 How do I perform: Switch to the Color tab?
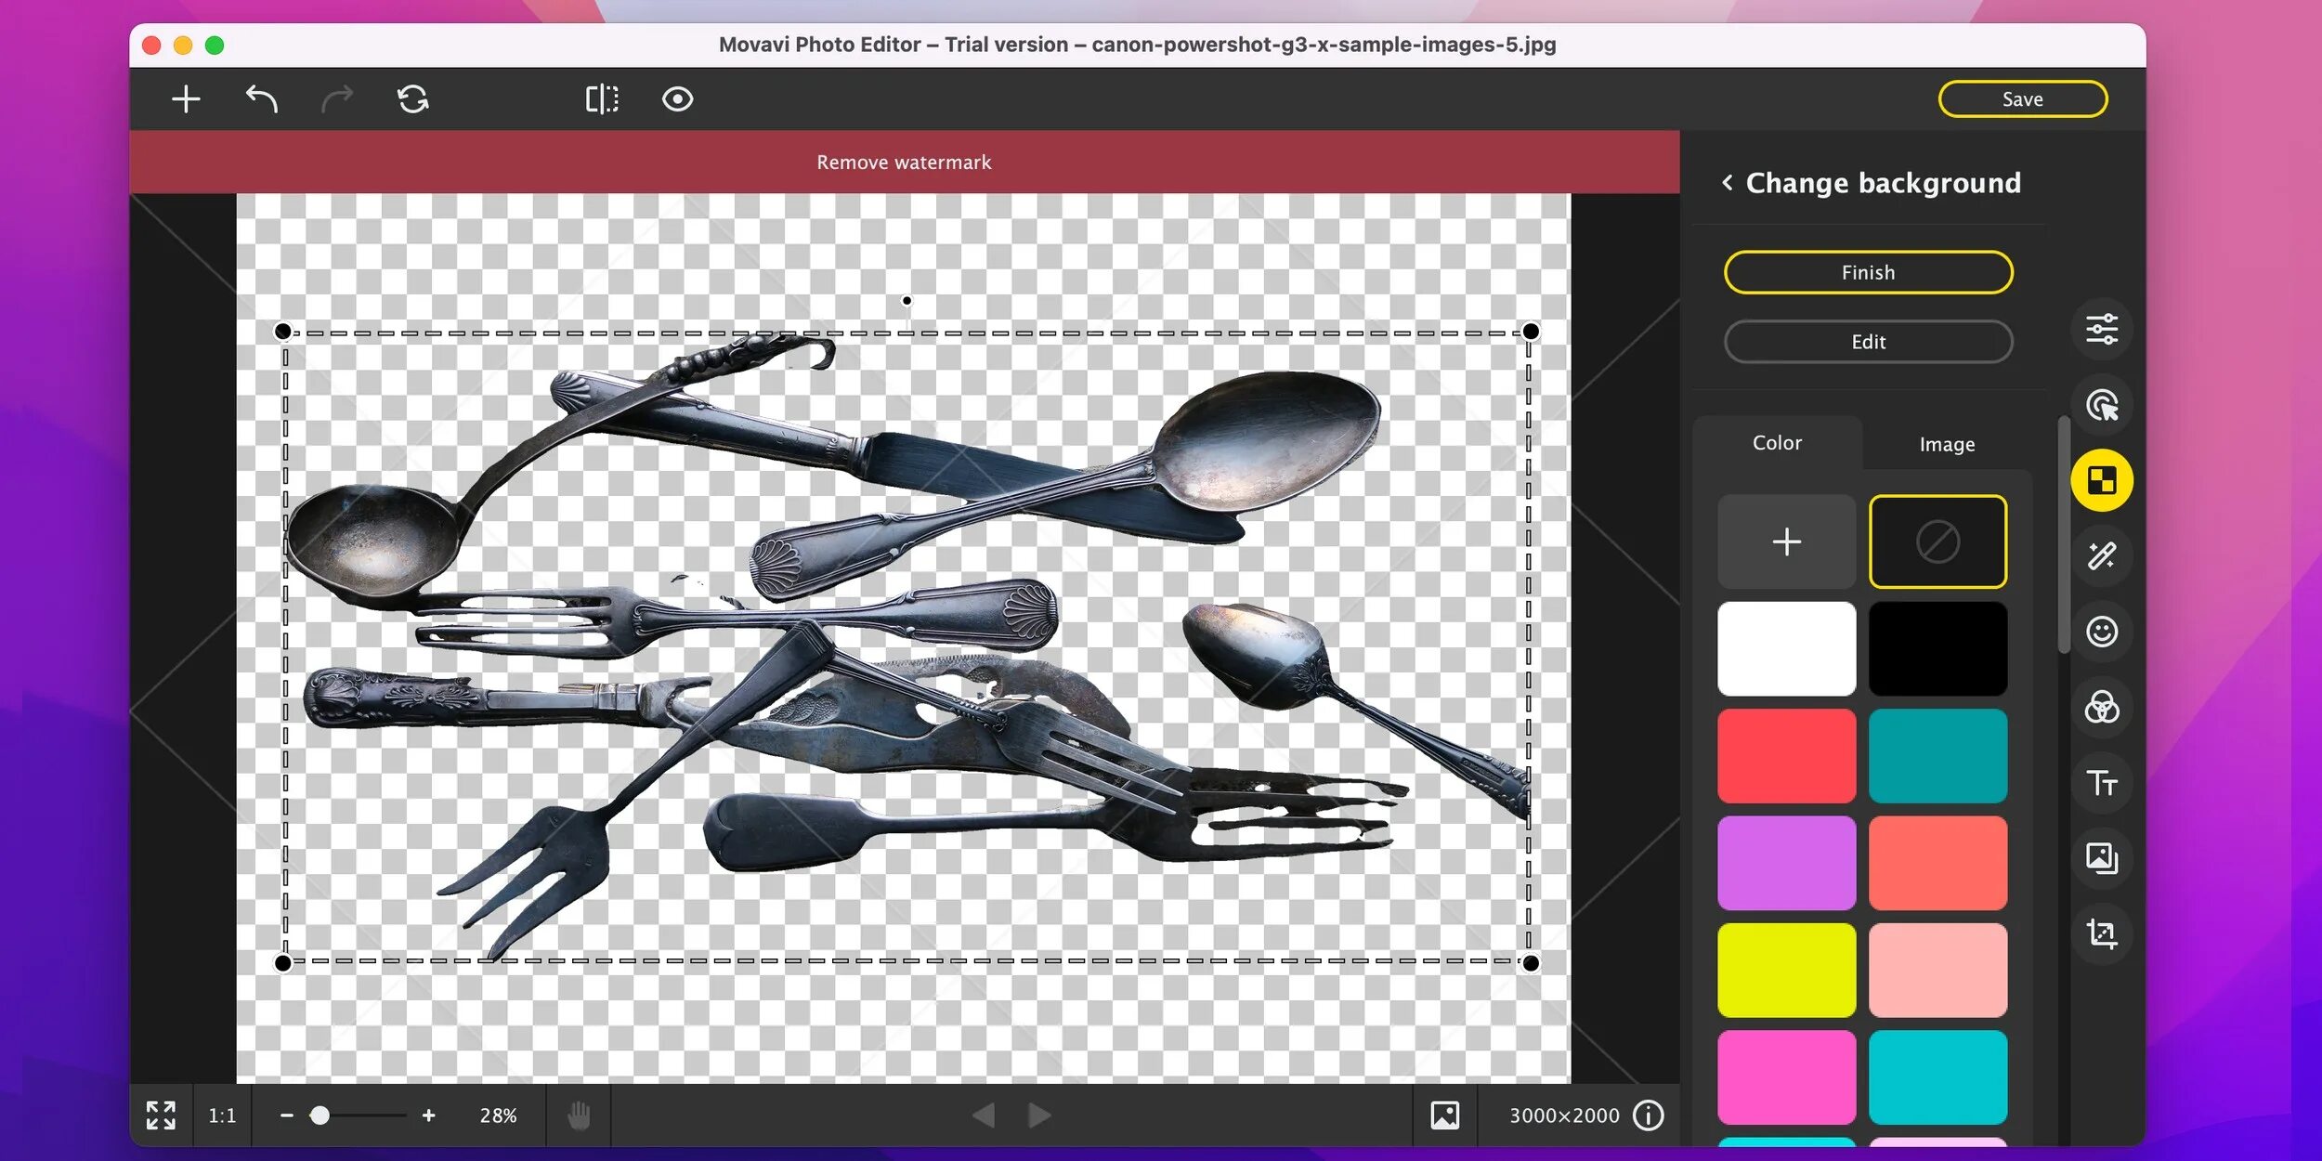pos(1776,442)
